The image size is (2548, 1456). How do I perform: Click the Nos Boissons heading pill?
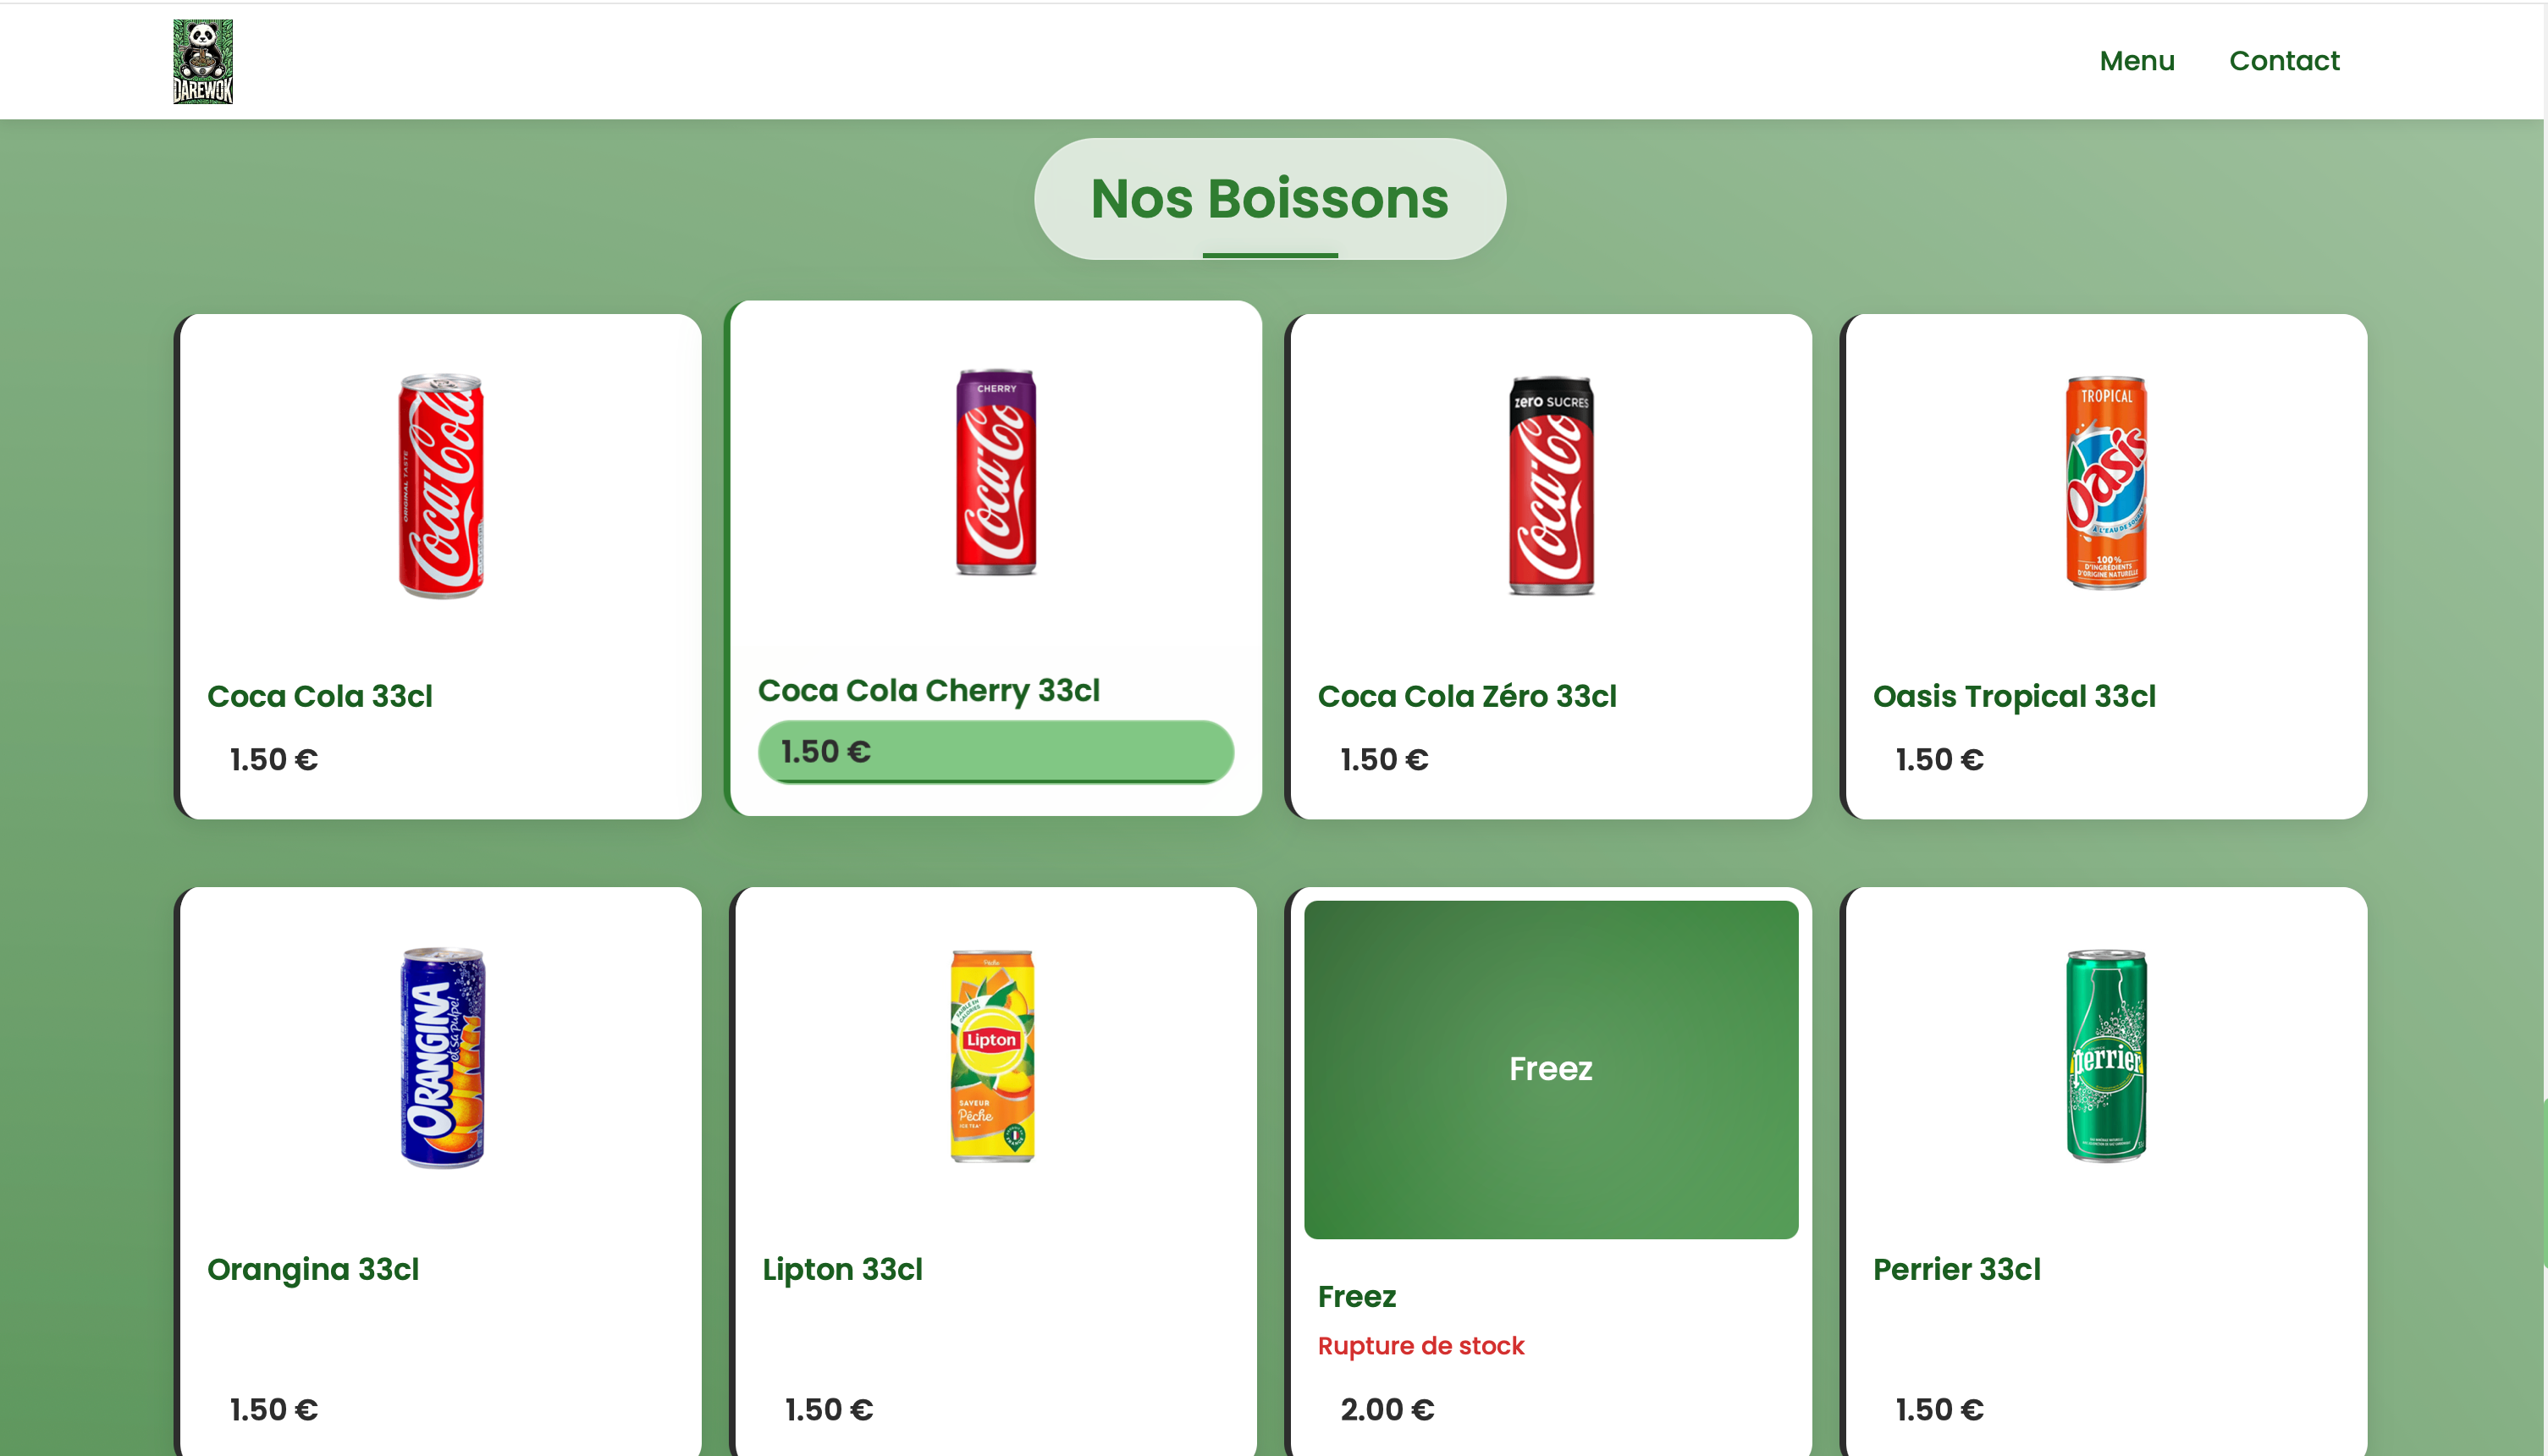pos(1269,199)
